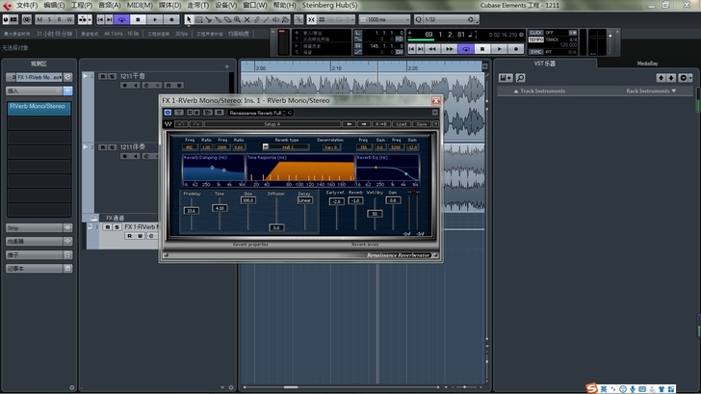Click Save button in RVerb plugin
The width and height of the screenshot is (701, 394).
(x=421, y=124)
